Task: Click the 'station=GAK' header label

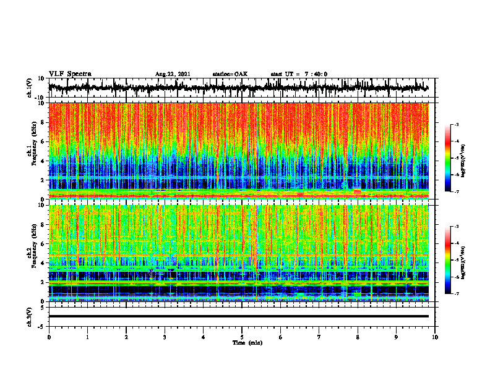Action: (x=230, y=74)
